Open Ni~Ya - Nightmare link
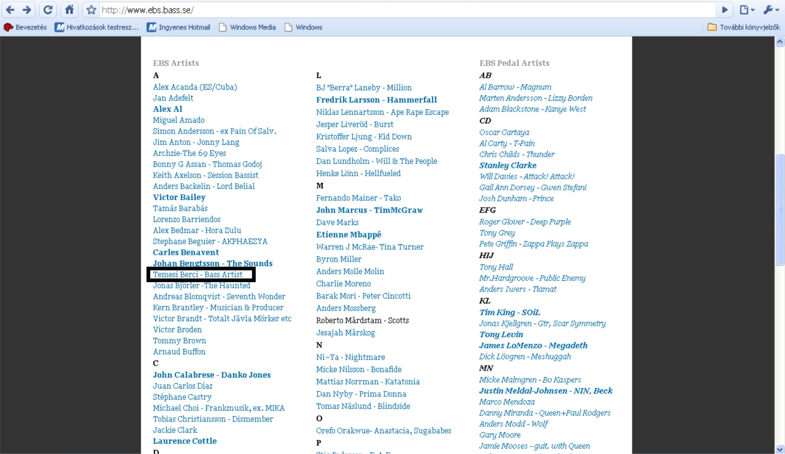 click(350, 357)
